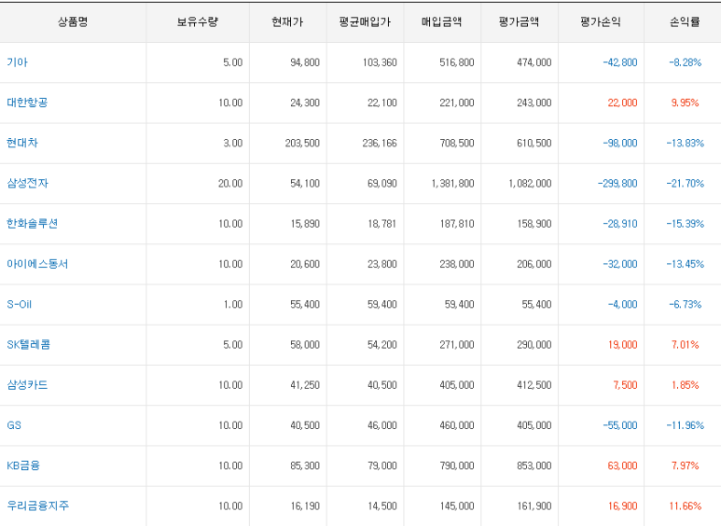This screenshot has height=526, width=721.
Task: Open the 기아 stock link
Action: click(x=17, y=62)
